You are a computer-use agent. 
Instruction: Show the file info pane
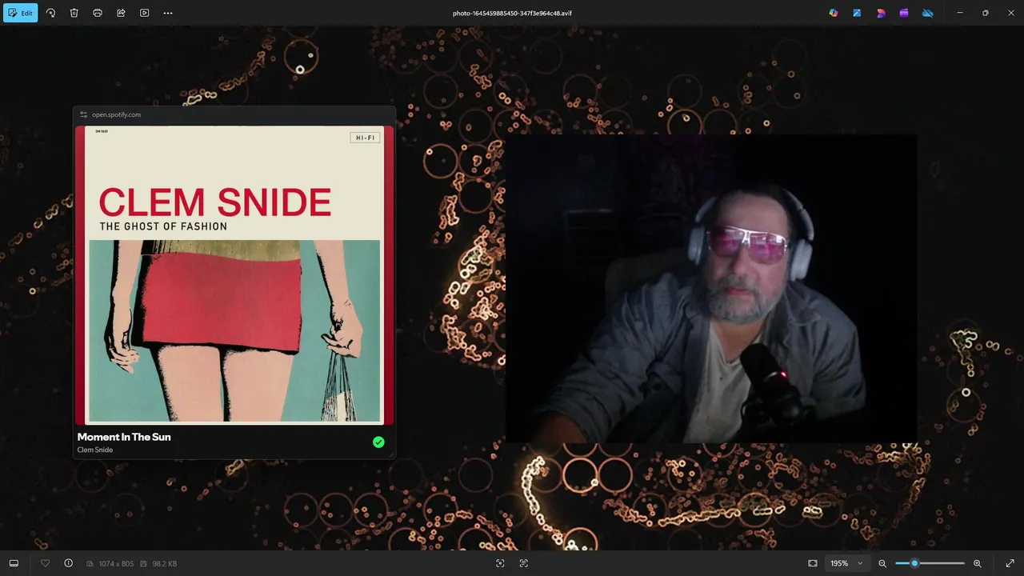tap(69, 563)
